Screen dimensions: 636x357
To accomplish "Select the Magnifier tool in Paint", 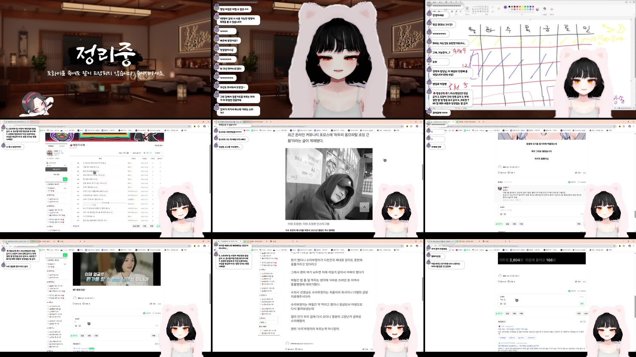I will (461, 11).
